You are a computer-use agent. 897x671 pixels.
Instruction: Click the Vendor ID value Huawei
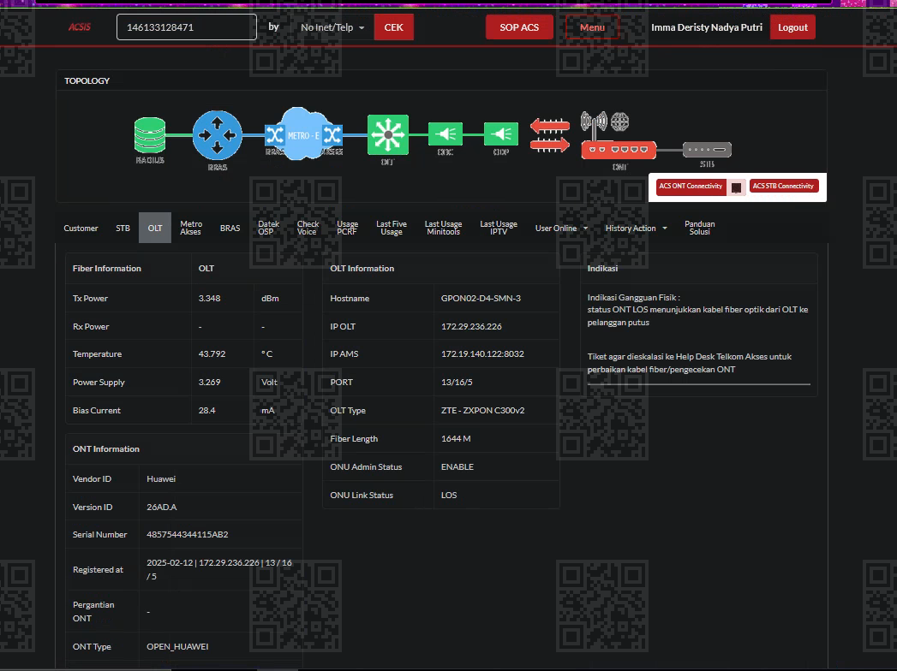pos(161,479)
